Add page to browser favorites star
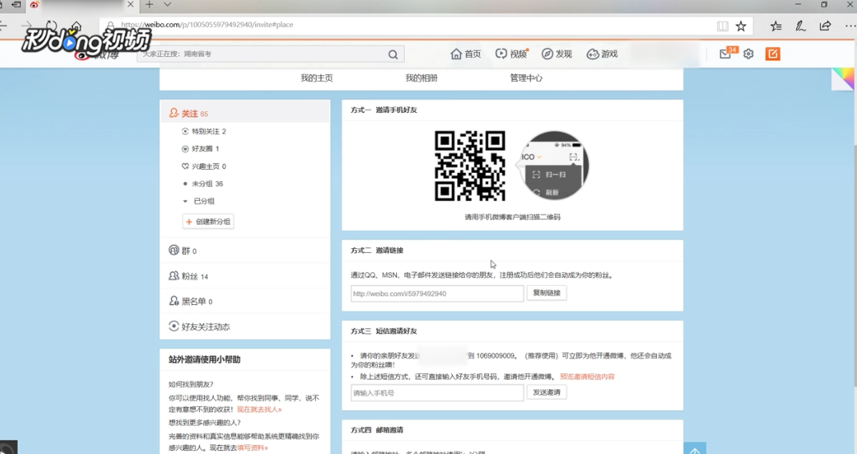Viewport: 857px width, 454px height. [x=741, y=26]
